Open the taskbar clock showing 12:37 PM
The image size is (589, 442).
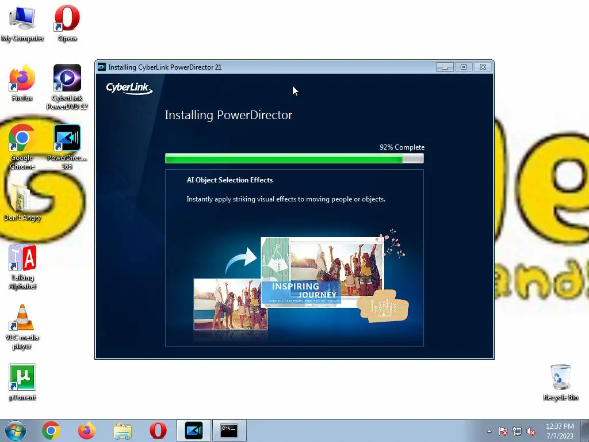point(560,431)
